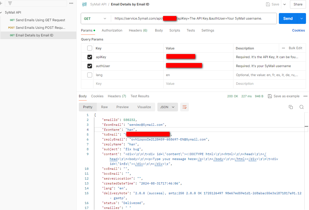Switch to the request Body tab

pyautogui.click(x=159, y=30)
